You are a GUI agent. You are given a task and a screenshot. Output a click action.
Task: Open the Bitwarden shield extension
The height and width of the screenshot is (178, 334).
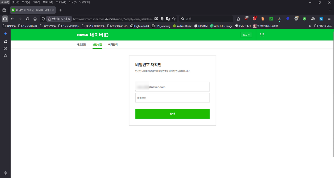click(321, 19)
